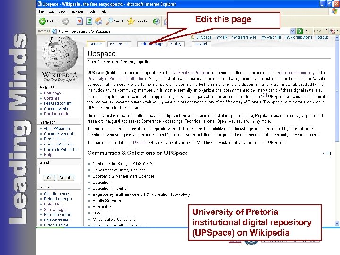Go to the Home page icon

(x=99, y=21)
